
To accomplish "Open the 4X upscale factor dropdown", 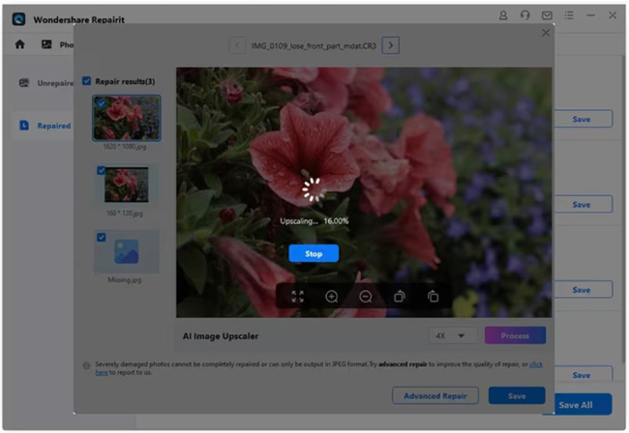I will point(453,335).
